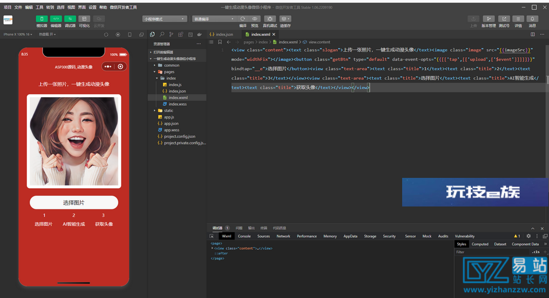The width and height of the screenshot is (549, 298).
Task: Expand the 打开的编辑器 section
Action: [x=163, y=52]
